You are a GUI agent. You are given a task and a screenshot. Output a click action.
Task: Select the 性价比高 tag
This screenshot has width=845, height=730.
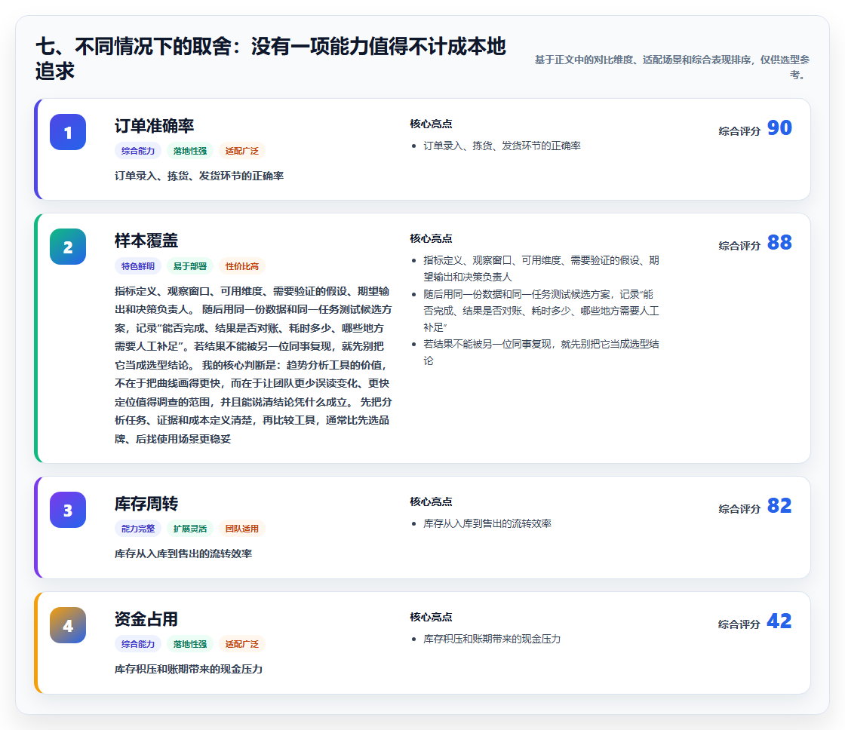pos(242,266)
